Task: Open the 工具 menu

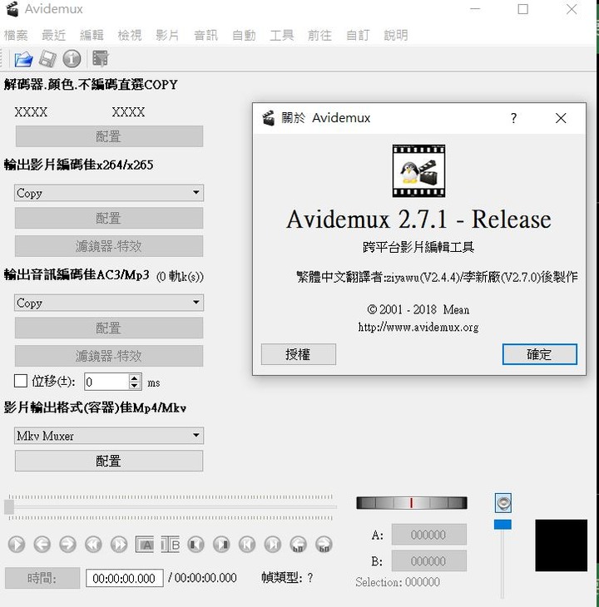Action: (x=281, y=35)
